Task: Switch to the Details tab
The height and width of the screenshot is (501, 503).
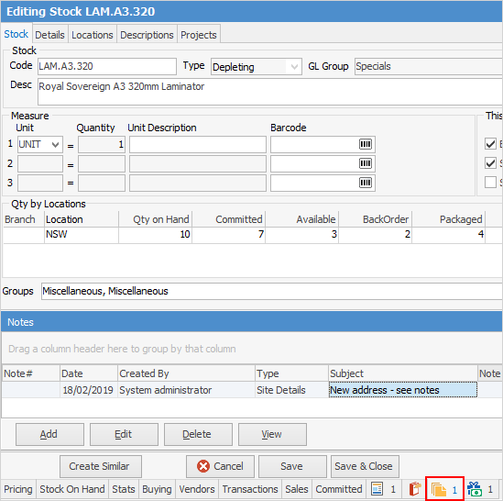Action: pyautogui.click(x=49, y=35)
